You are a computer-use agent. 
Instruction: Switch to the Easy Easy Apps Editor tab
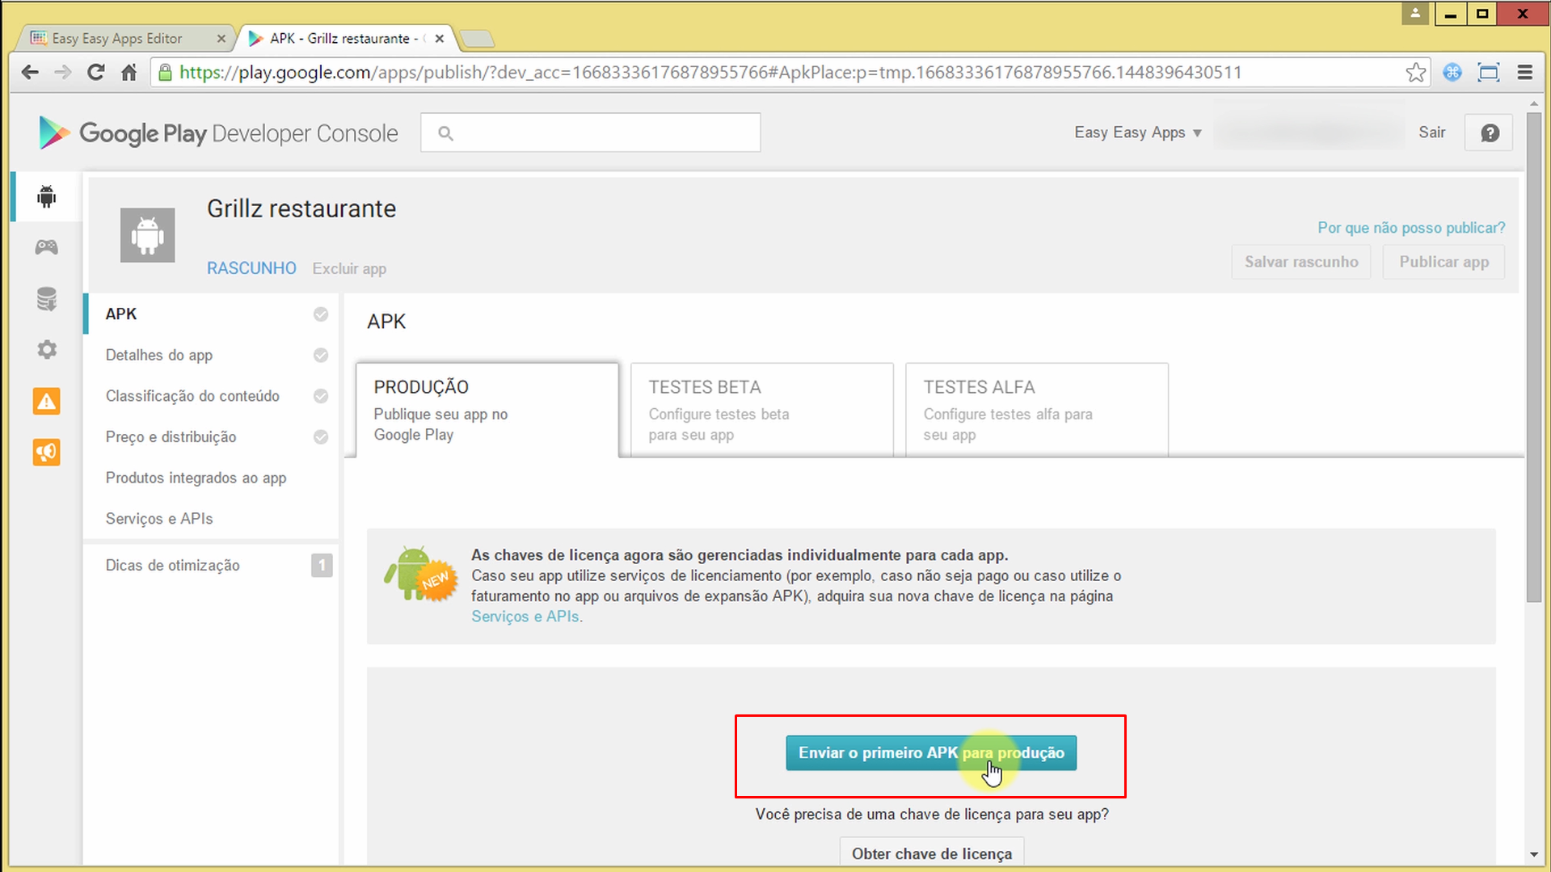point(116,37)
